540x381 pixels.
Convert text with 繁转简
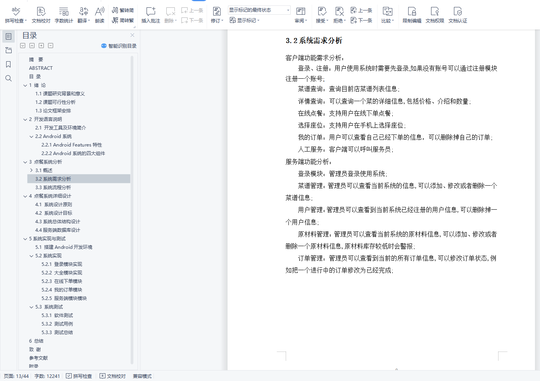[123, 10]
